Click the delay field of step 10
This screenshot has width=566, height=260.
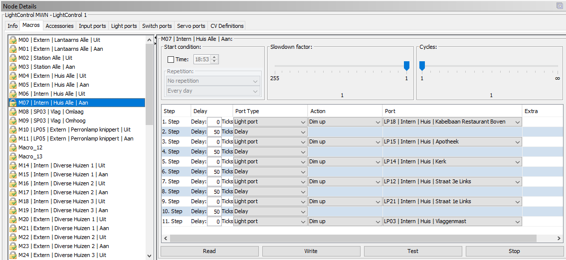[214, 211]
